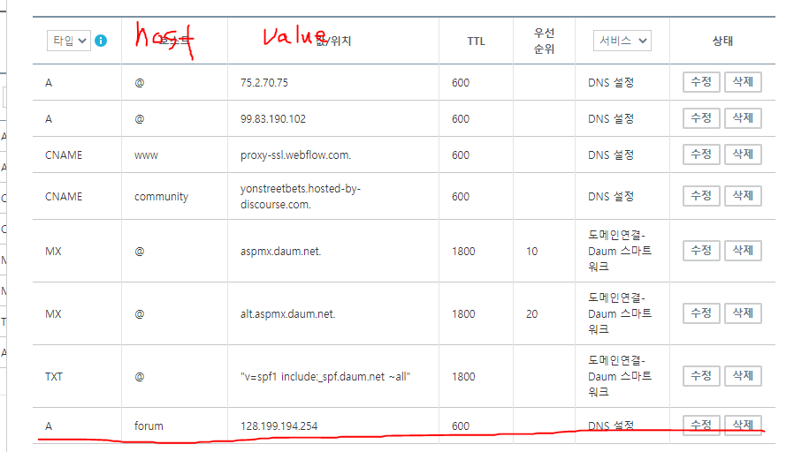
Task: Click 삭제 on the www CNAME row
Action: click(743, 154)
